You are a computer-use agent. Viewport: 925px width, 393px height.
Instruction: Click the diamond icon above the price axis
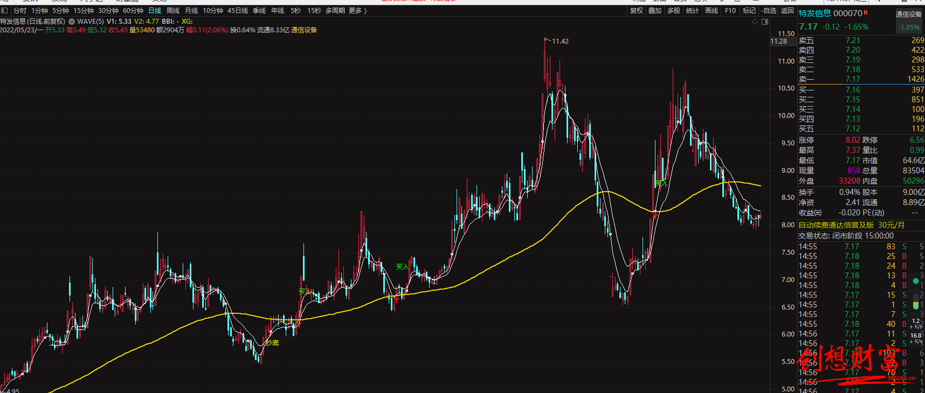click(x=755, y=22)
